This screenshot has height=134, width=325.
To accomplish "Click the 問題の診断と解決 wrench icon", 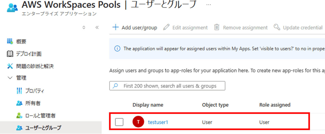I will pos(10,66).
